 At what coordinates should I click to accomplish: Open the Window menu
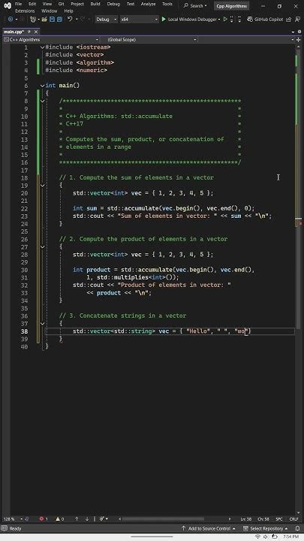(x=50, y=11)
